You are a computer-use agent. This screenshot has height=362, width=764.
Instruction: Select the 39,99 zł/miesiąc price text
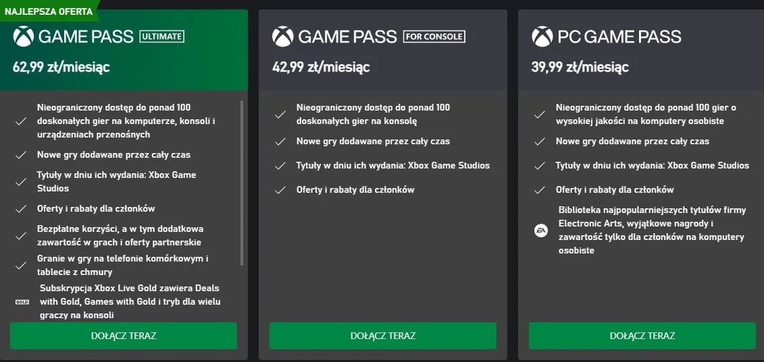point(580,67)
